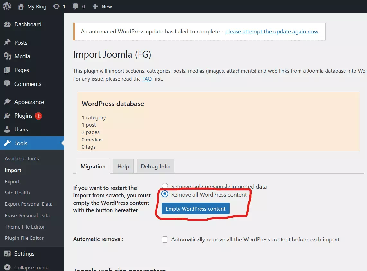Click Empty WordPress content button
Viewport: 367px width, 271px height.
(x=196, y=209)
